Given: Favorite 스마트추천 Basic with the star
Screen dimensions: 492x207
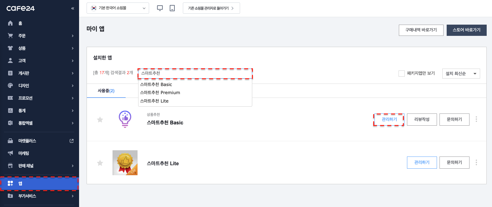Looking at the screenshot, I should 100,119.
